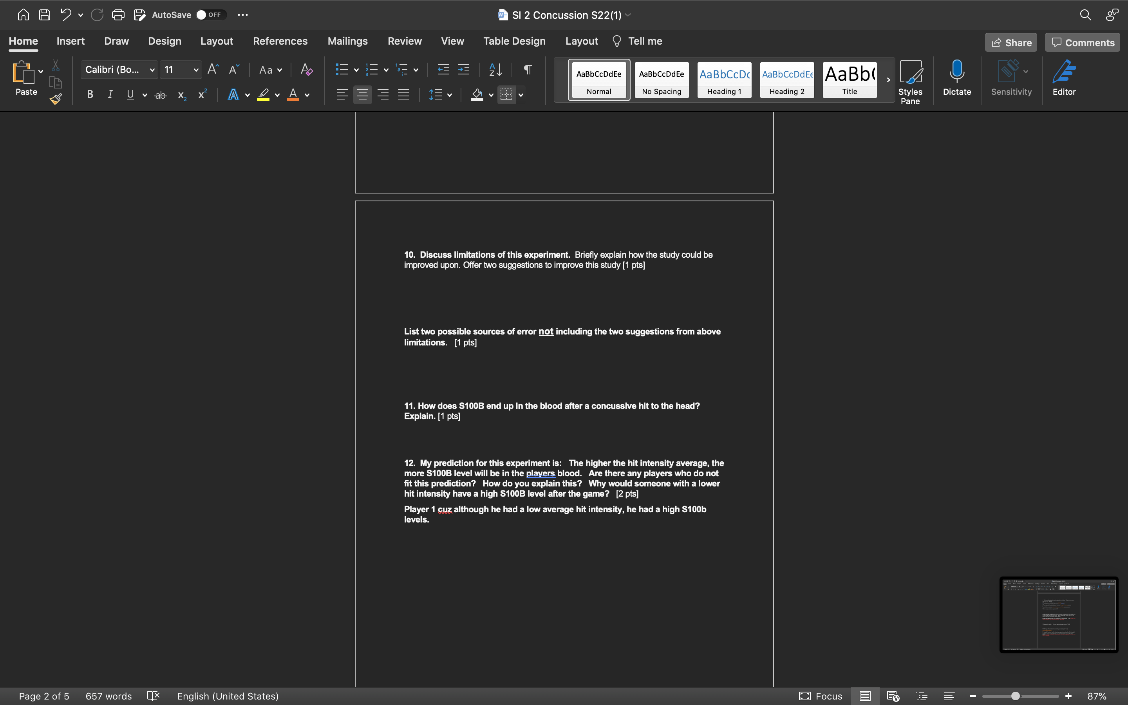This screenshot has width=1128, height=705.
Task: Click the Share button
Action: (1010, 42)
